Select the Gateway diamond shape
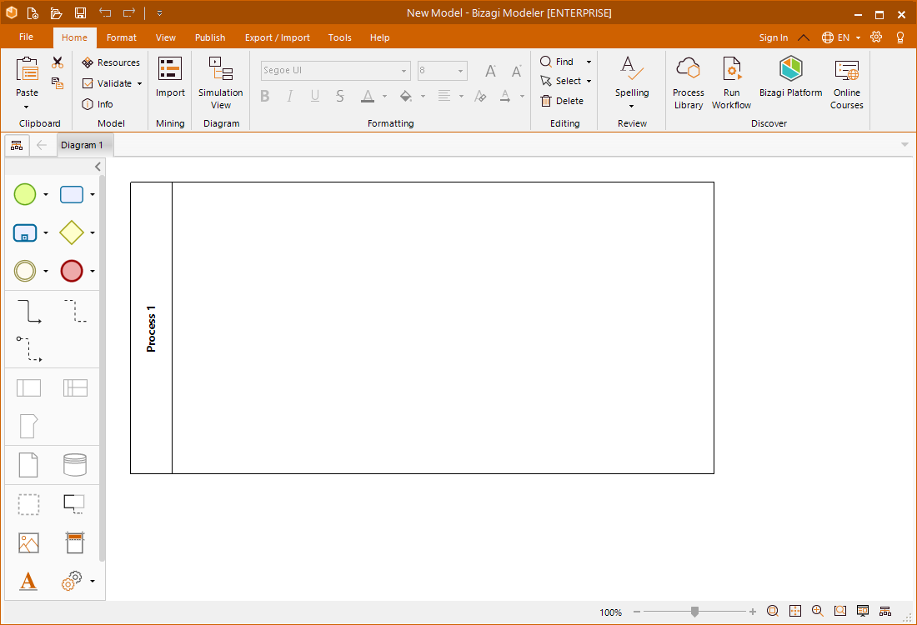The image size is (917, 625). [72, 232]
